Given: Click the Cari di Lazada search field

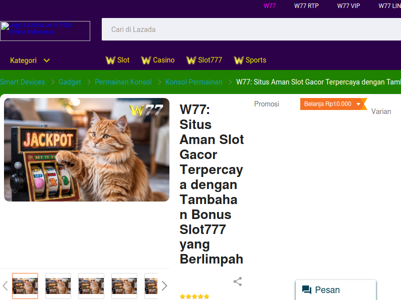Looking at the screenshot, I should pos(252,29).
